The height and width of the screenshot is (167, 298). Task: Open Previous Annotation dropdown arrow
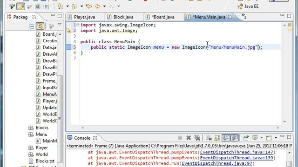81,6
